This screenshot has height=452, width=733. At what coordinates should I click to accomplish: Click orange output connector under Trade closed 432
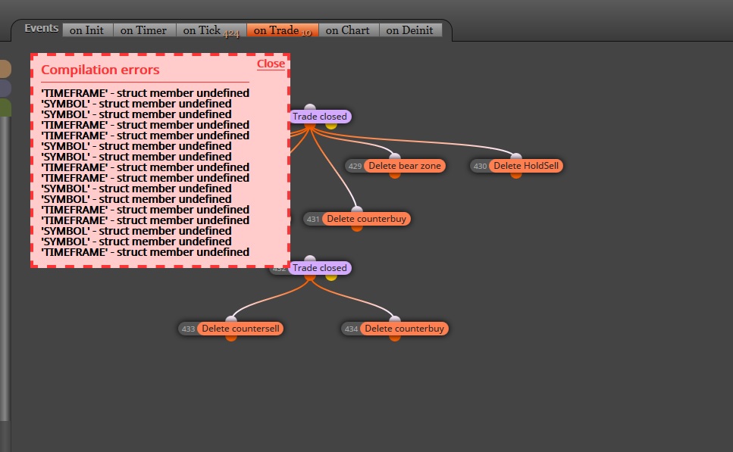point(310,277)
